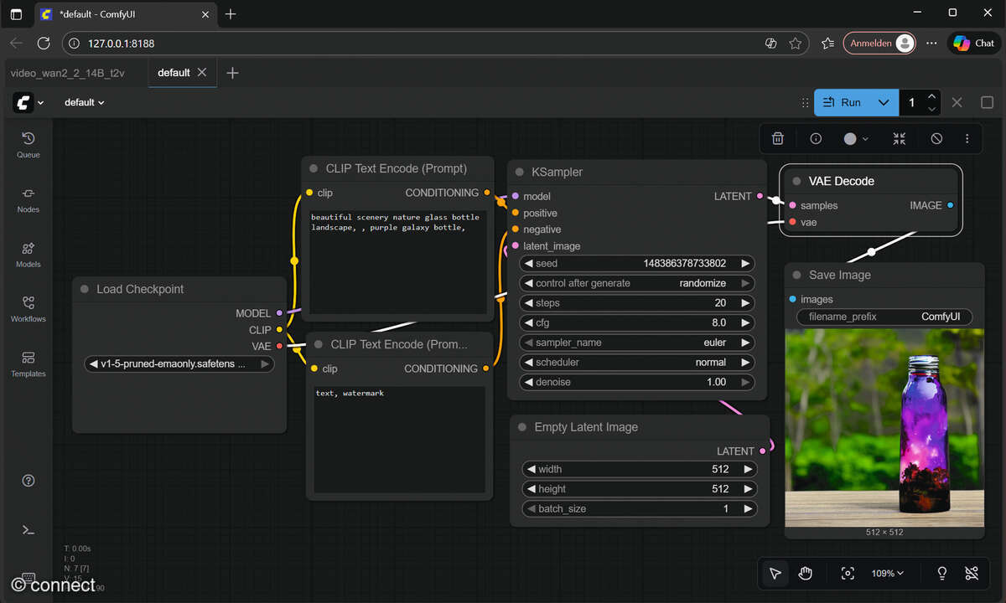Viewport: 1006px width, 603px height.
Task: Delete selected node with trash icon
Action: (778, 139)
